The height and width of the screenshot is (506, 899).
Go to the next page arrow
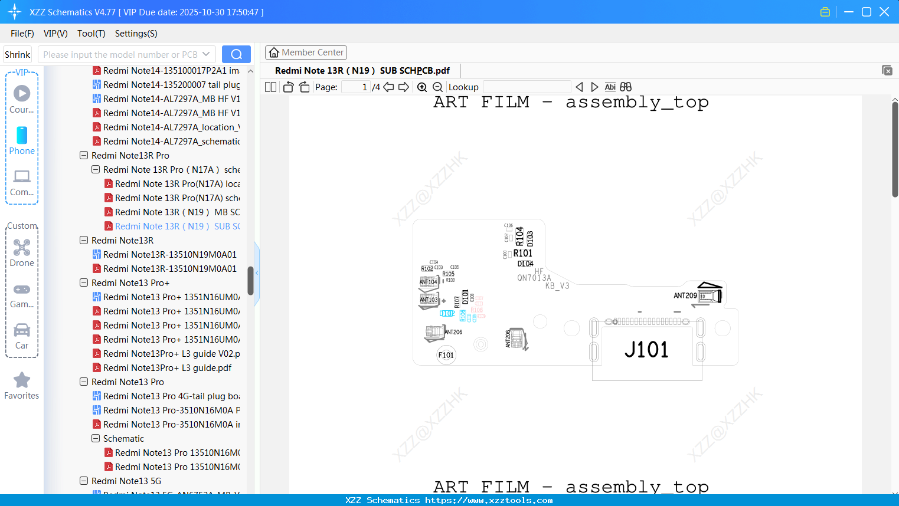(404, 87)
